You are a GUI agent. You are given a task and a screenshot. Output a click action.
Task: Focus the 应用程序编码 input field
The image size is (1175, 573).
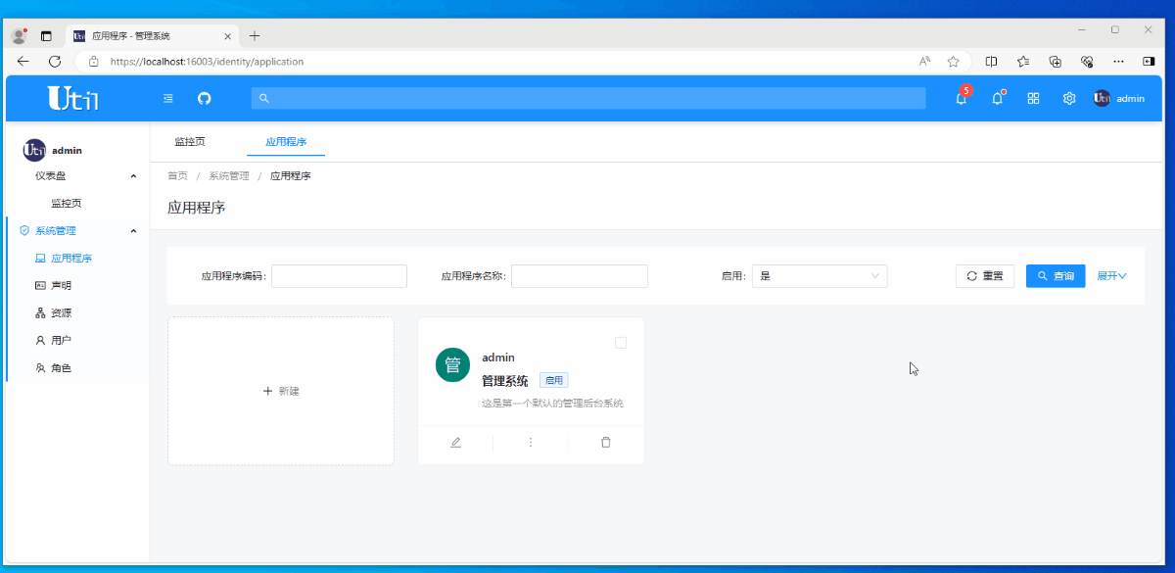339,276
